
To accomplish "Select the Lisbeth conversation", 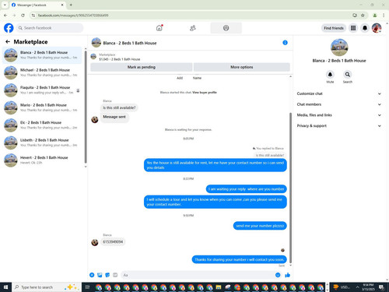I will coord(42,142).
